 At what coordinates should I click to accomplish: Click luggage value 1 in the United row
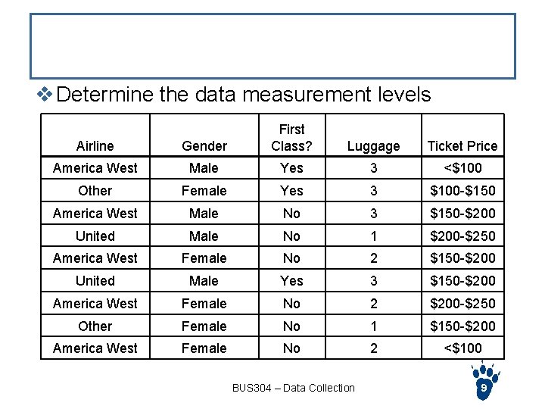[373, 236]
